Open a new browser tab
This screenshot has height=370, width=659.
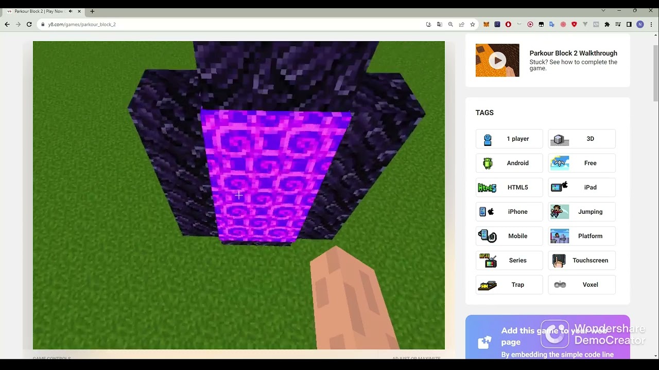92,11
